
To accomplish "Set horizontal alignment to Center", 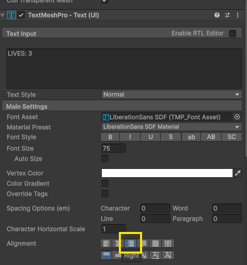I will point(118,243).
